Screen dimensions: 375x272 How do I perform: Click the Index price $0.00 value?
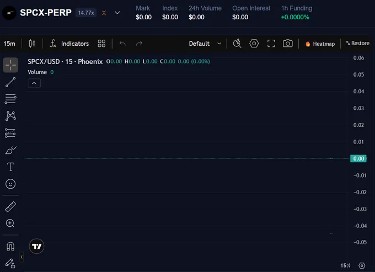click(170, 17)
